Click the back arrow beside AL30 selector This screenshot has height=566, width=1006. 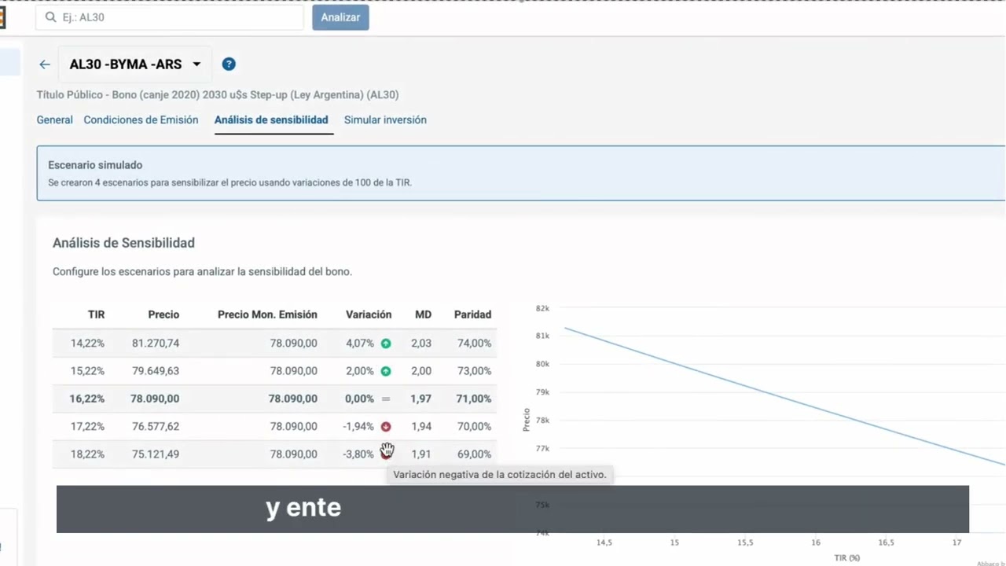point(45,64)
